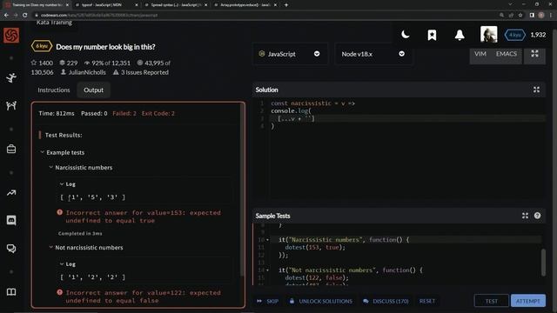Open the JavaScript language dropdown
557x313 pixels.
[x=290, y=54]
